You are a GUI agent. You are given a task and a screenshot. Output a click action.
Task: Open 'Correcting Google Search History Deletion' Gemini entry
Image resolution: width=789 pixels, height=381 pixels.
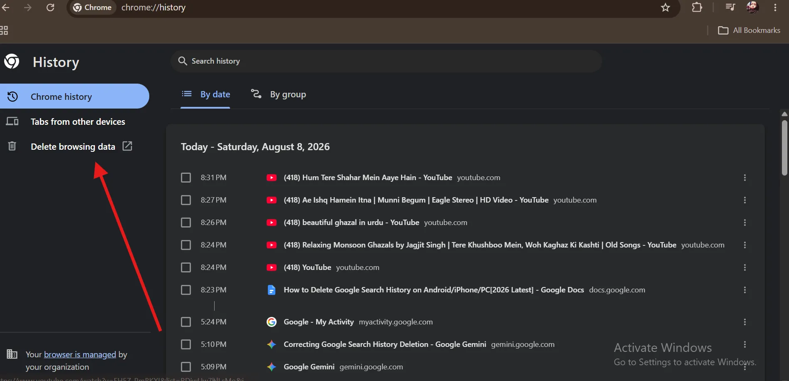tap(385, 344)
